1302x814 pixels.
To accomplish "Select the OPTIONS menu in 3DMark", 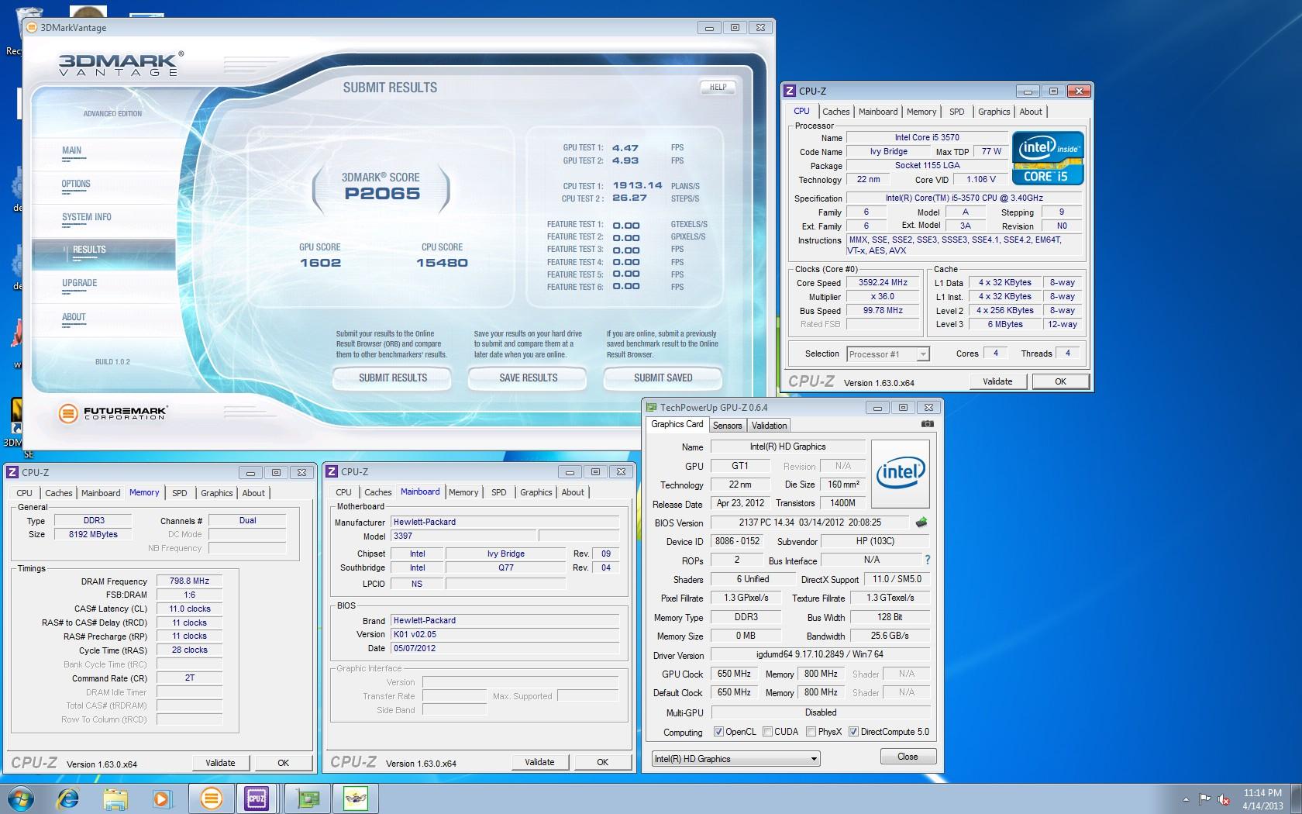I will click(76, 184).
